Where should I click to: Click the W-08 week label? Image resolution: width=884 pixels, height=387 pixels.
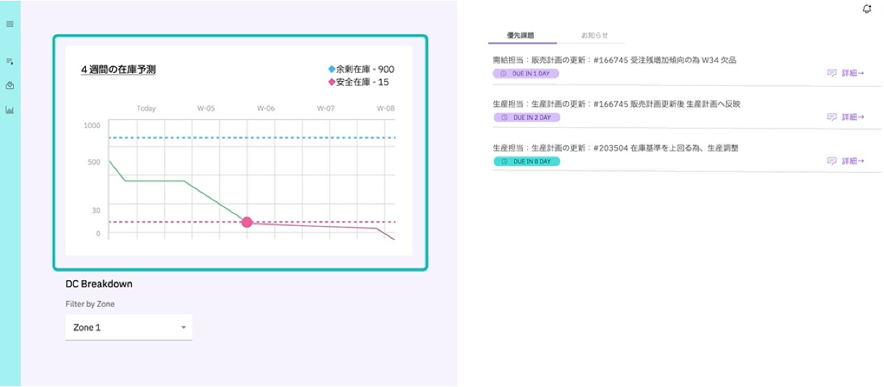coord(386,108)
